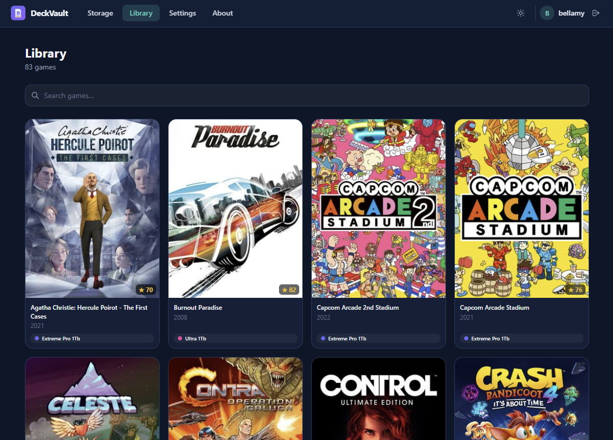Click the Capcom Arcade 2nd Stadium title
Viewport: 613px width, 440px height.
coord(358,308)
